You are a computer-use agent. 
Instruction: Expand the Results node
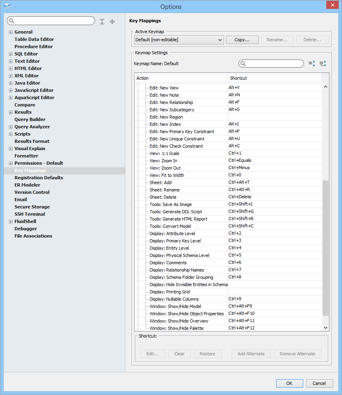[x=11, y=113]
